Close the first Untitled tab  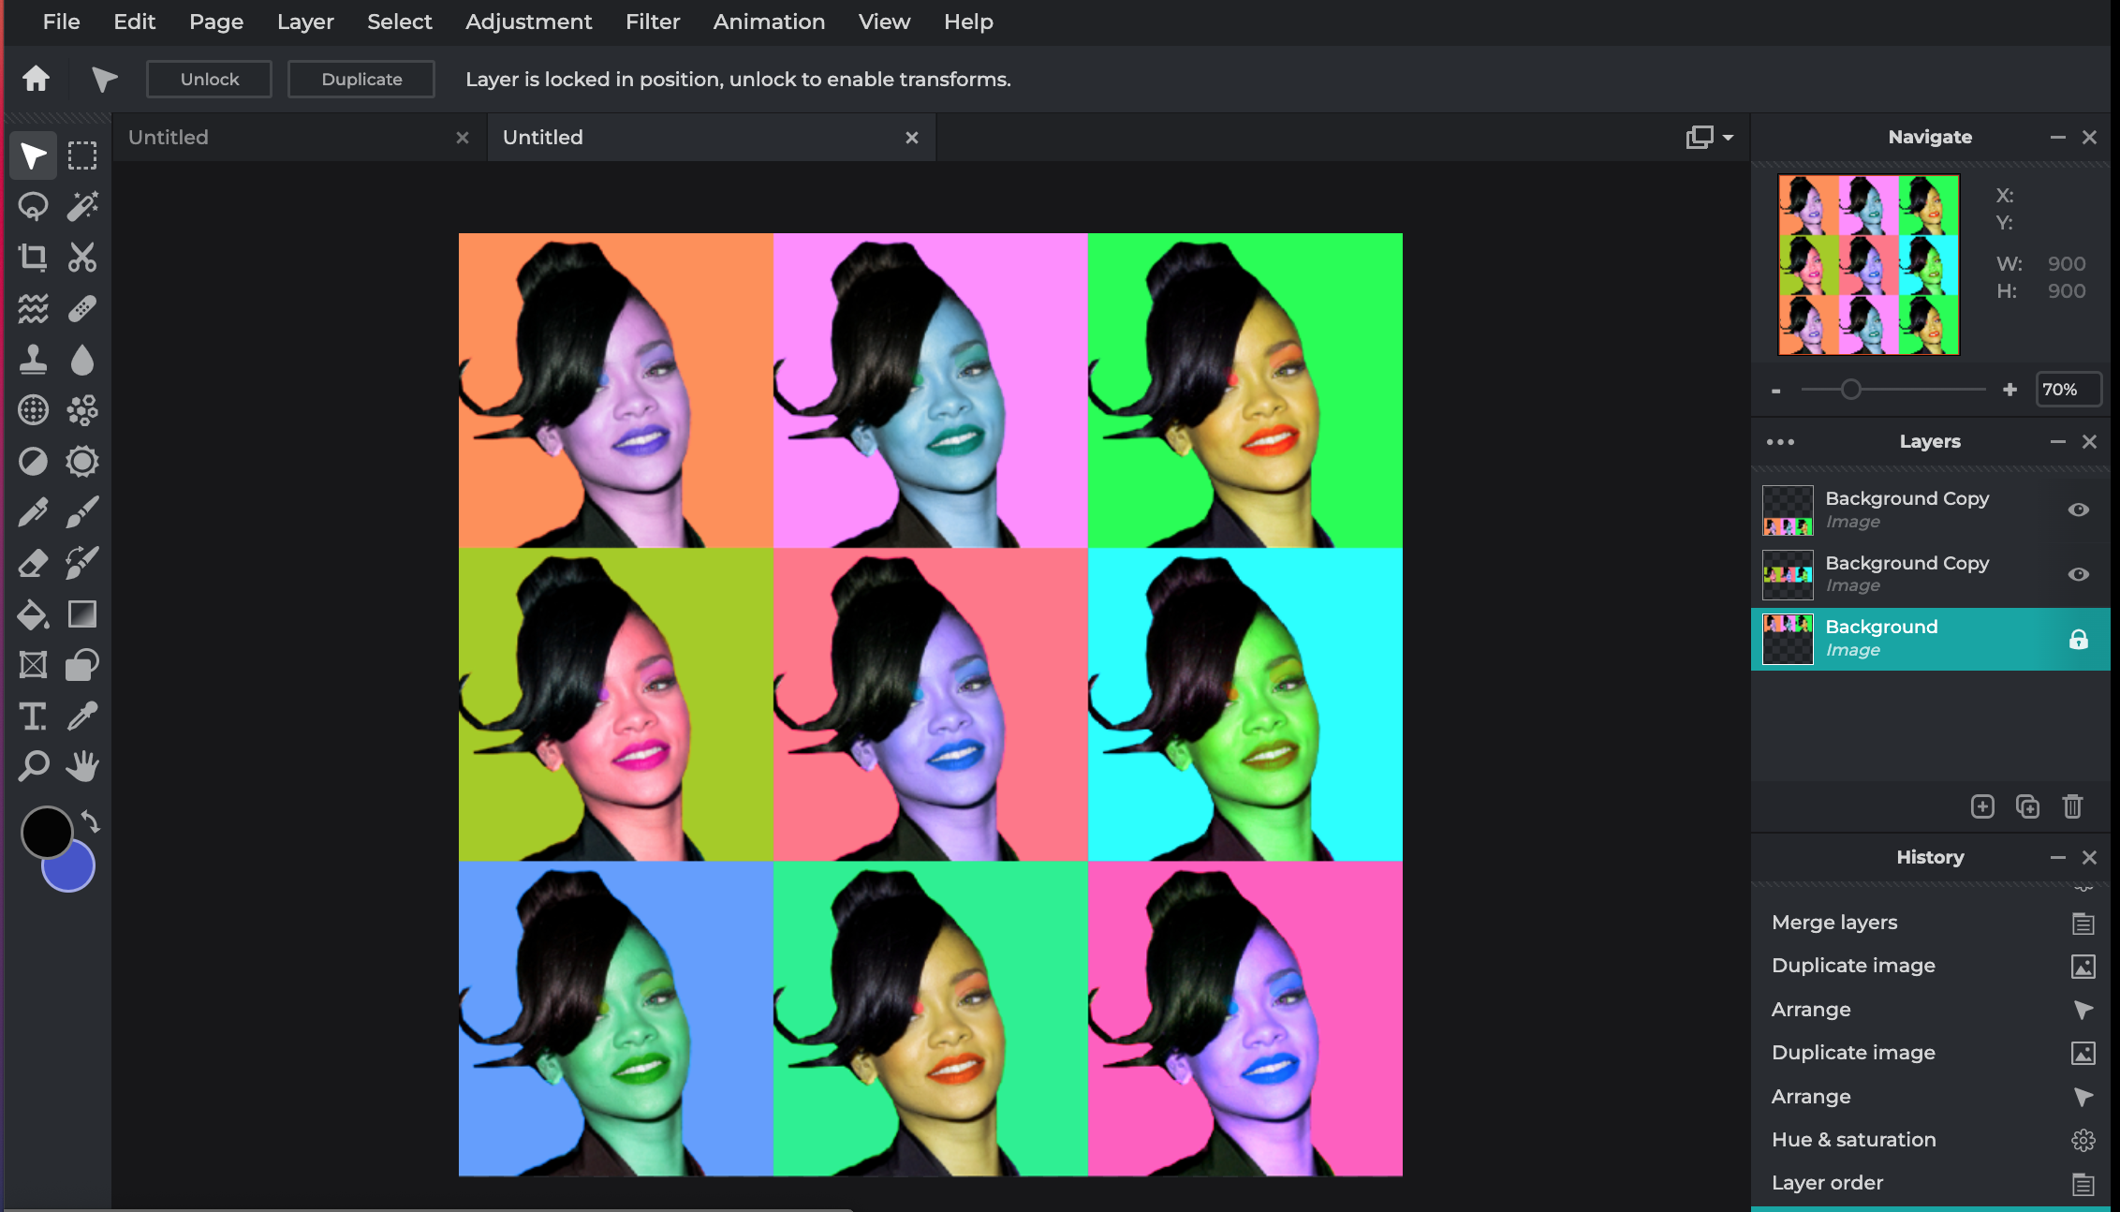click(463, 138)
